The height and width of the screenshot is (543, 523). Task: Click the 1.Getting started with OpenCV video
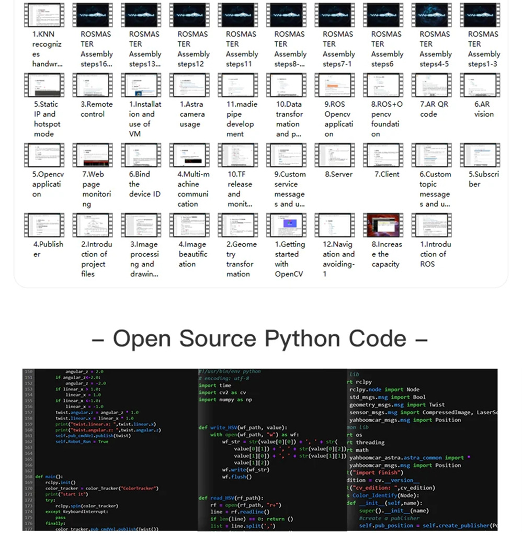(x=286, y=225)
